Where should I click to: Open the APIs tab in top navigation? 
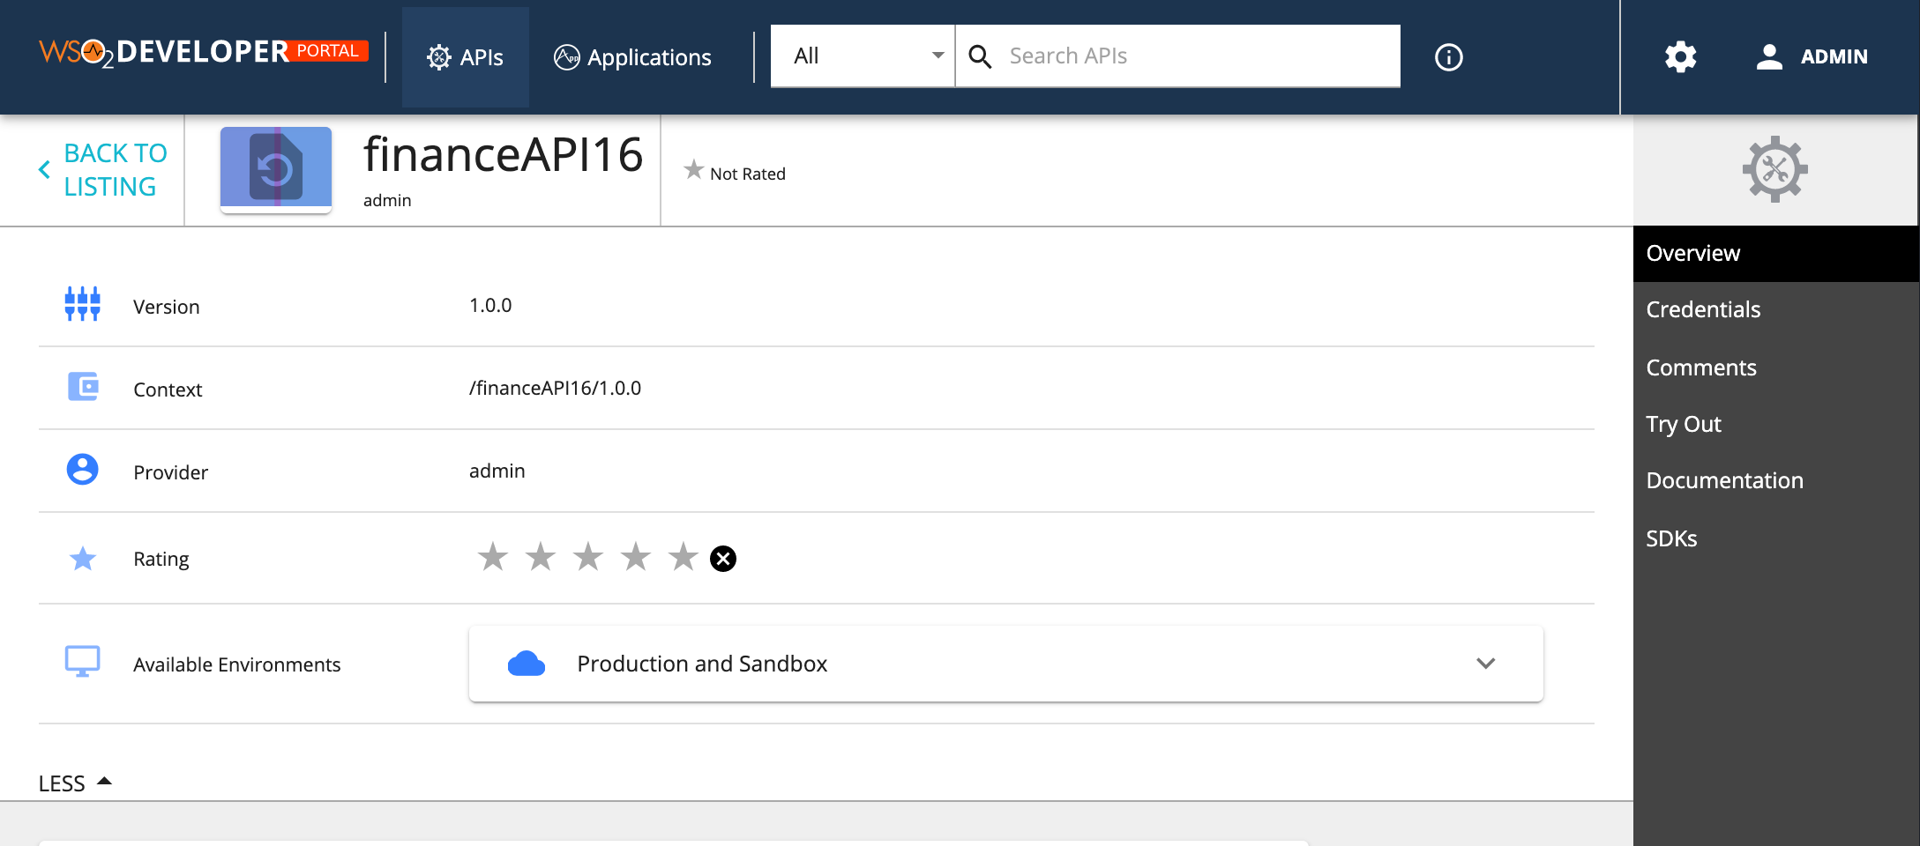click(x=465, y=57)
